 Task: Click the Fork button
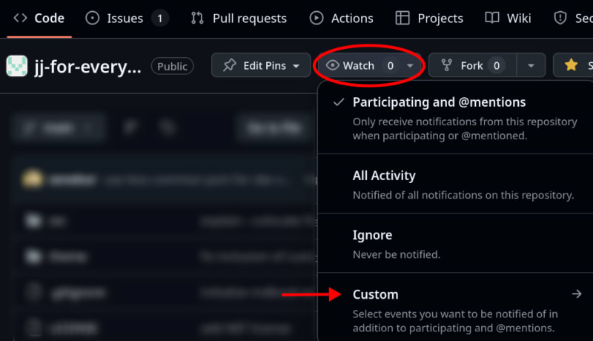pyautogui.click(x=473, y=65)
